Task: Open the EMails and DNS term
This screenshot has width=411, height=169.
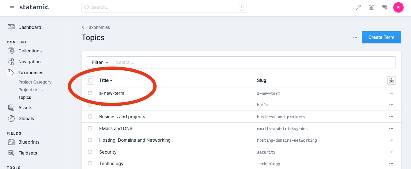Action: click(116, 129)
